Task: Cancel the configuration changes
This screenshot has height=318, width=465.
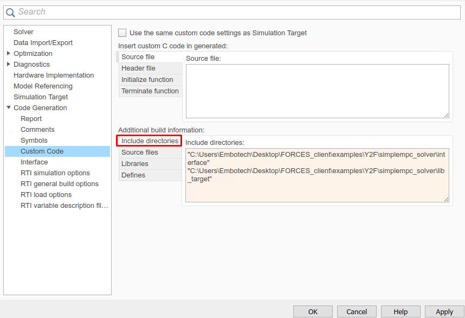Action: 357,311
